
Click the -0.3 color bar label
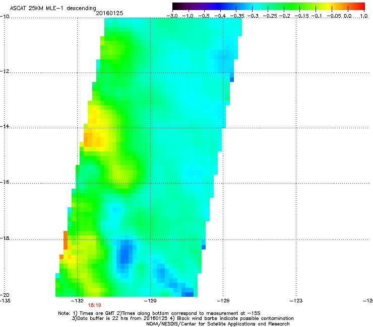click(x=253, y=16)
